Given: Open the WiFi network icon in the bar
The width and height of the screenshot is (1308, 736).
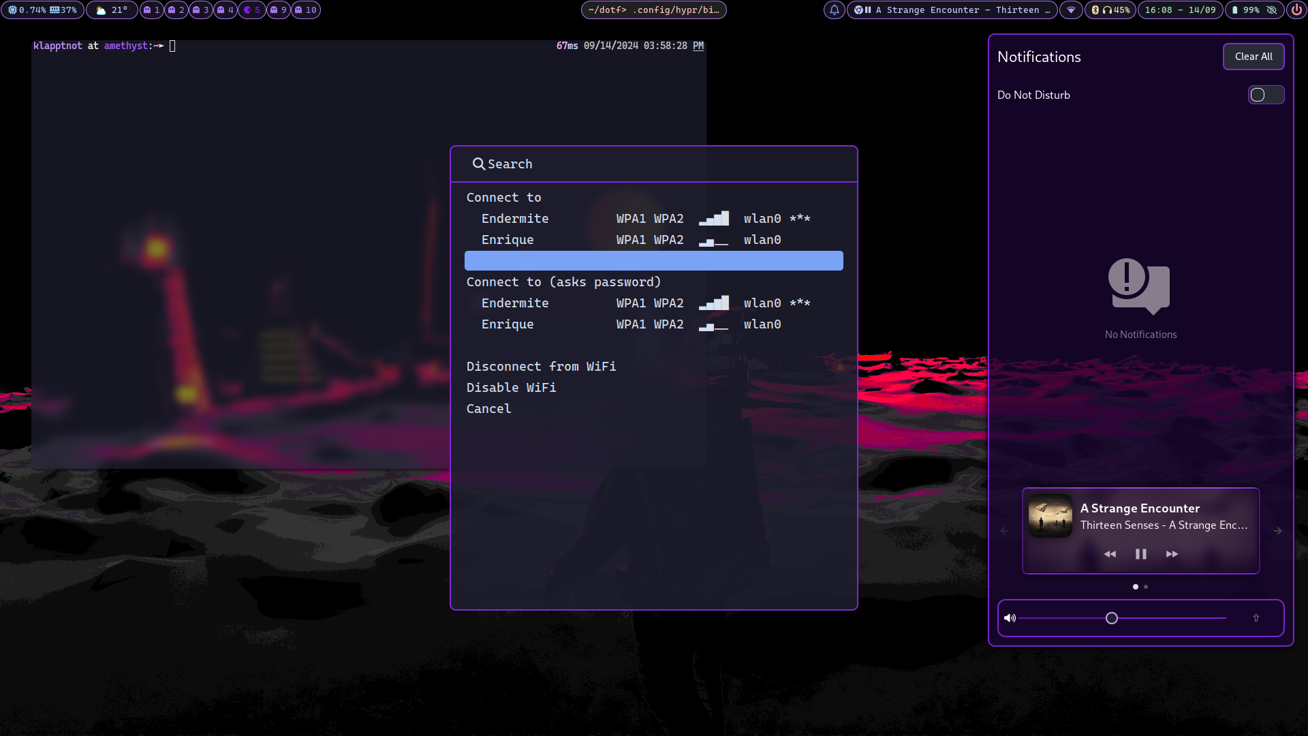Looking at the screenshot, I should coord(1071,10).
